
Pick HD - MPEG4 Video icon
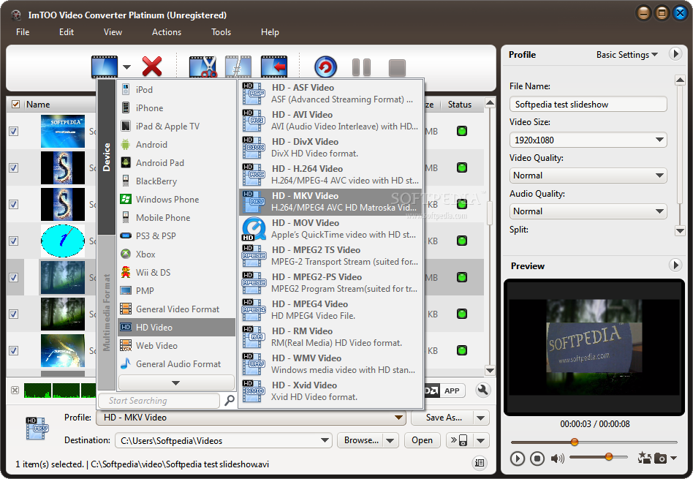pyautogui.click(x=253, y=309)
